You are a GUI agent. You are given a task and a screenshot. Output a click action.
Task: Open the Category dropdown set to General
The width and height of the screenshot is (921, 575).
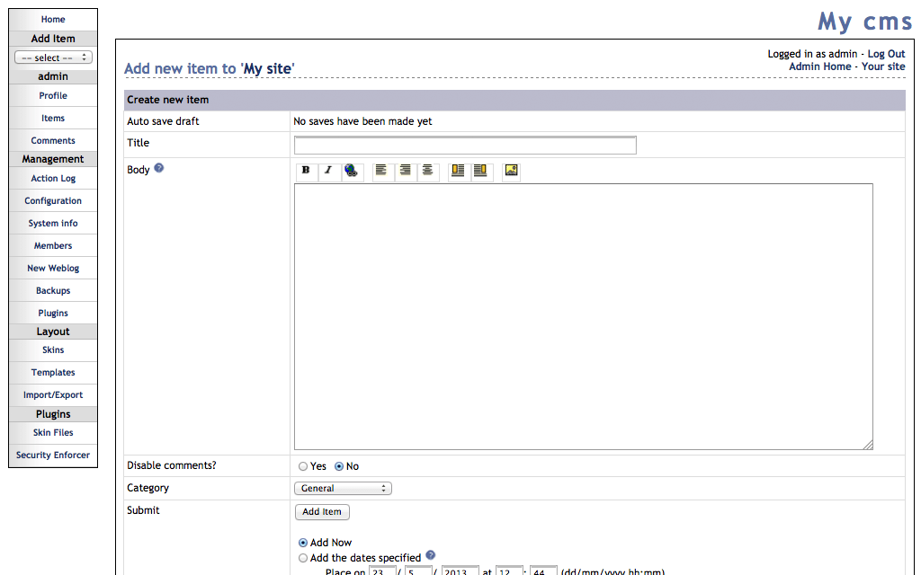coord(343,489)
